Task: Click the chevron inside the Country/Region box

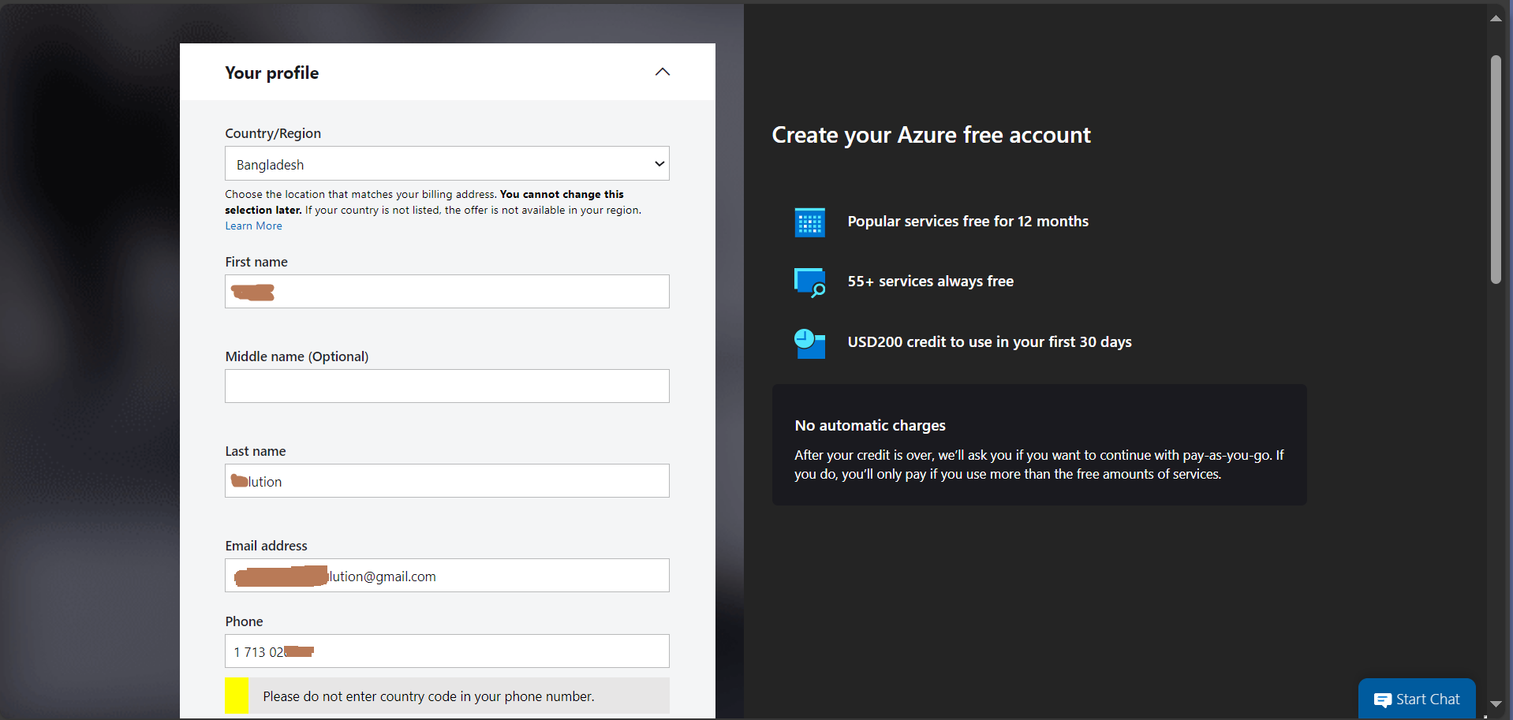Action: (659, 163)
